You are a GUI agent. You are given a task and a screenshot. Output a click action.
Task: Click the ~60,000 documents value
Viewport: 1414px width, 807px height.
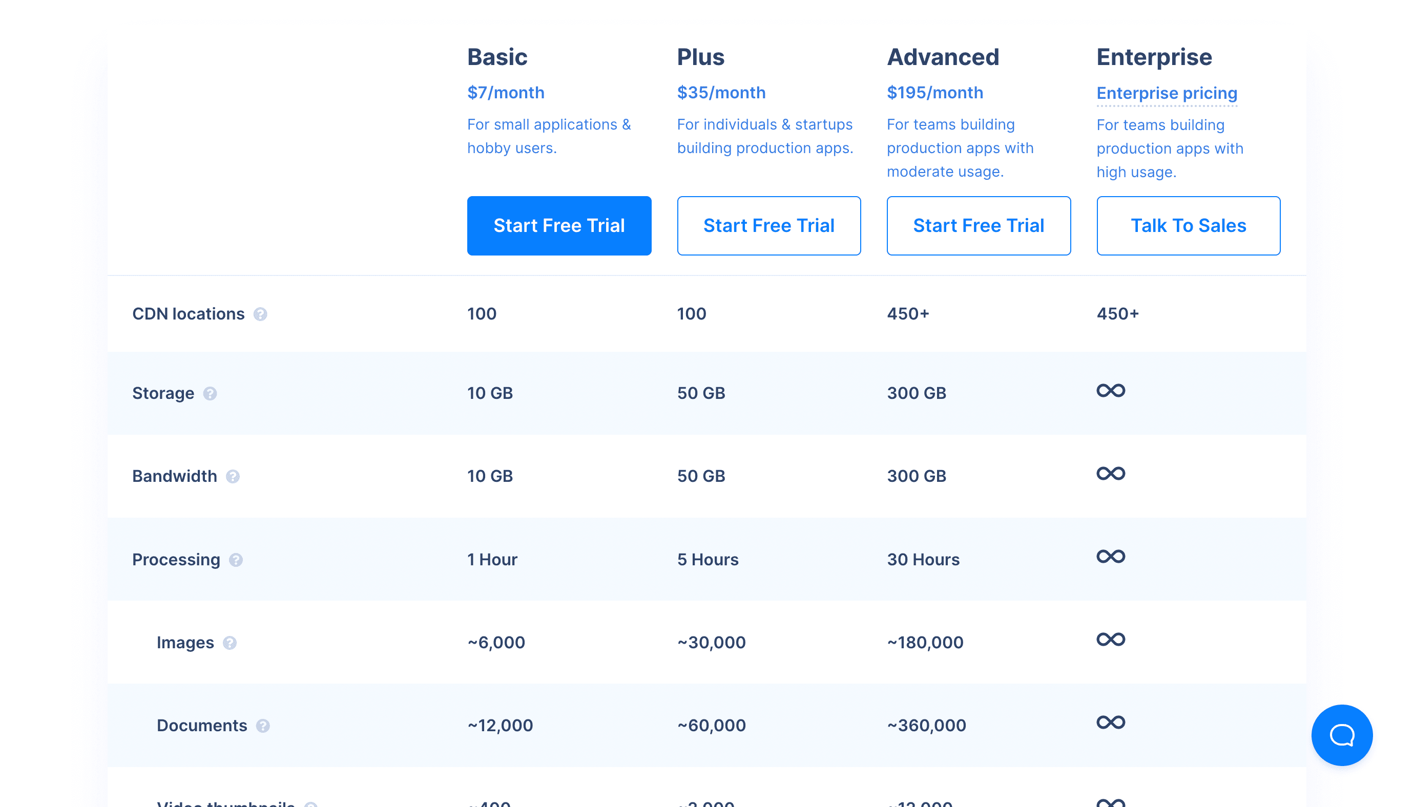point(712,726)
